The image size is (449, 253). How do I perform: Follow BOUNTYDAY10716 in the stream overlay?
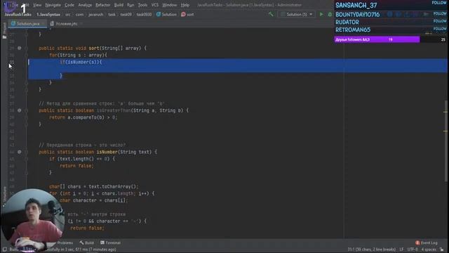click(440, 13)
